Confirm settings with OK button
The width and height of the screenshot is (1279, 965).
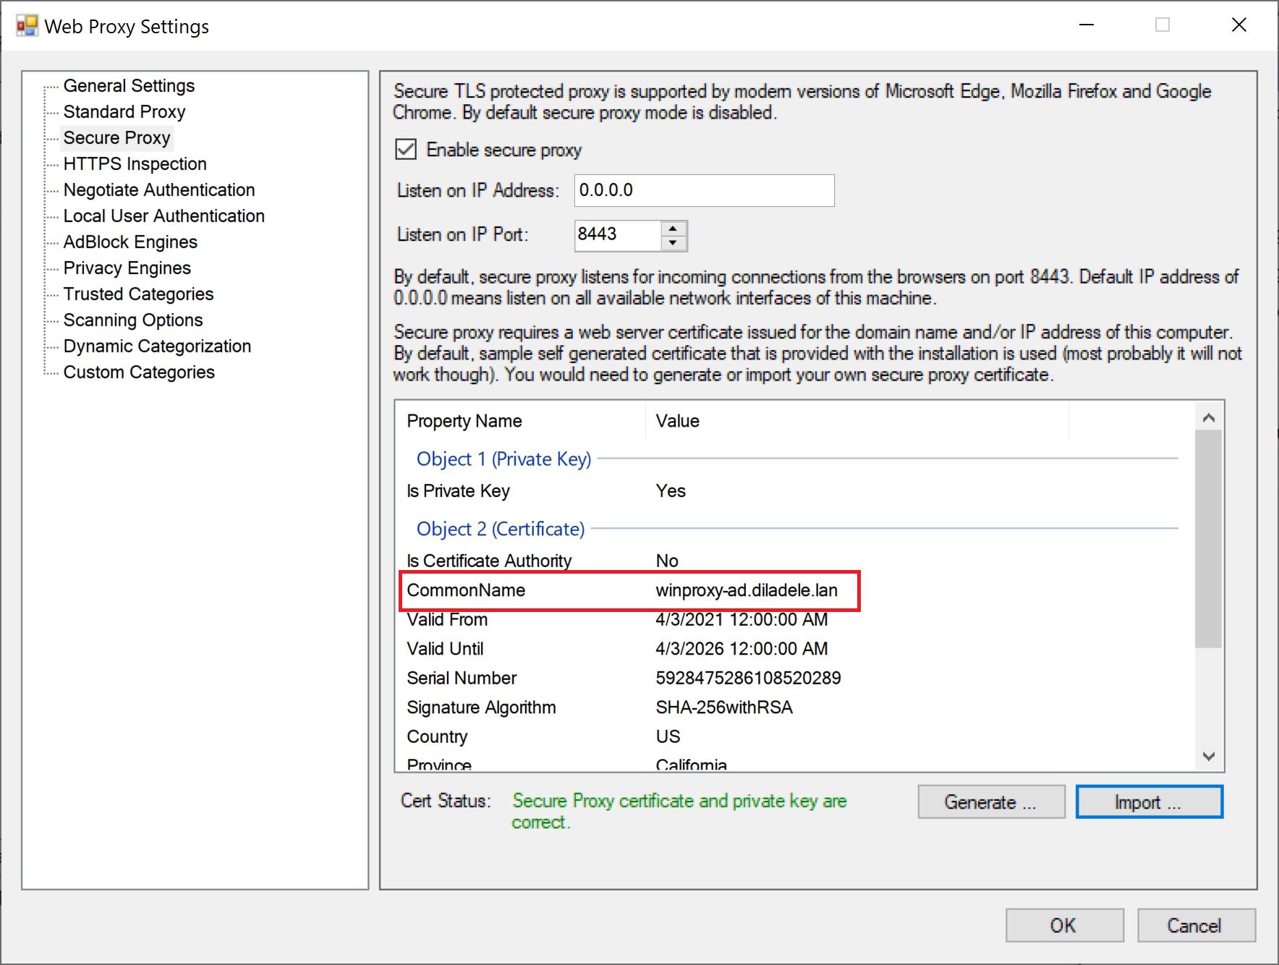click(x=1064, y=925)
